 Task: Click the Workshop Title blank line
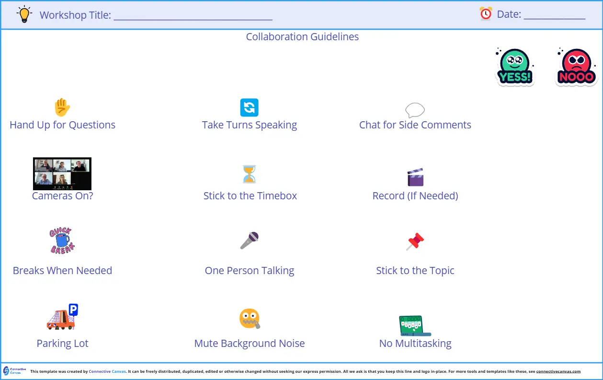193,16
